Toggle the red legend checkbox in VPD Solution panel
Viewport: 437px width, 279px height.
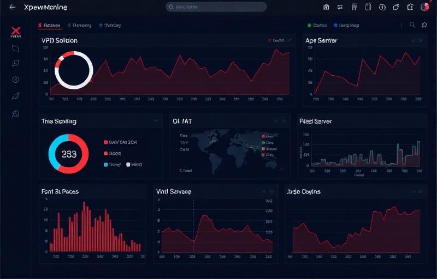tap(270, 40)
